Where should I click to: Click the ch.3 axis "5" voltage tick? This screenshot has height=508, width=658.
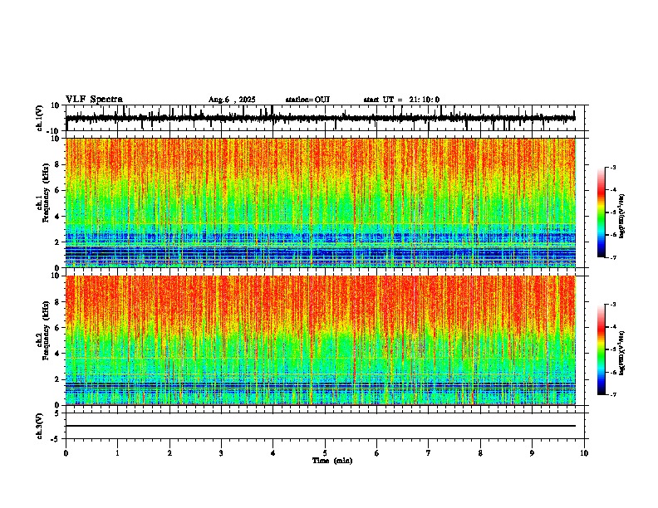[58, 413]
